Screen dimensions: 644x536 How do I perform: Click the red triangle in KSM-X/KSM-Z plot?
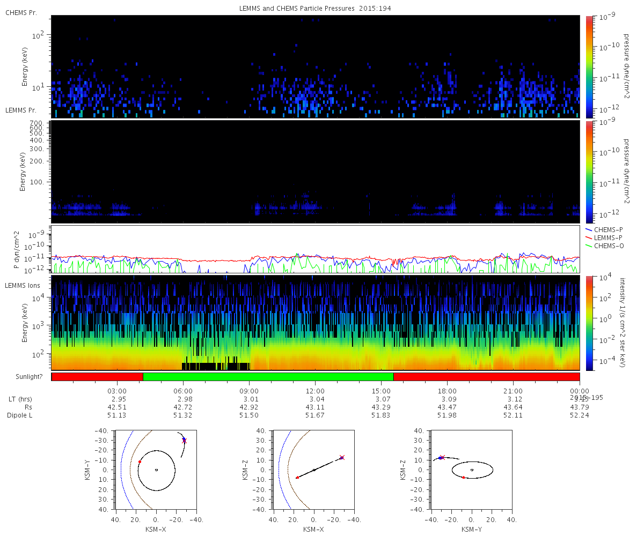297,477
